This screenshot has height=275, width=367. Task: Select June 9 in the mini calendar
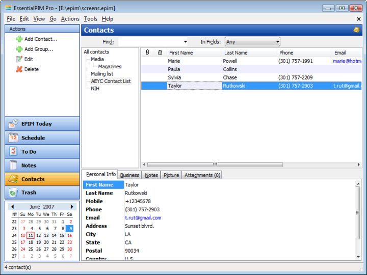pos(69,228)
